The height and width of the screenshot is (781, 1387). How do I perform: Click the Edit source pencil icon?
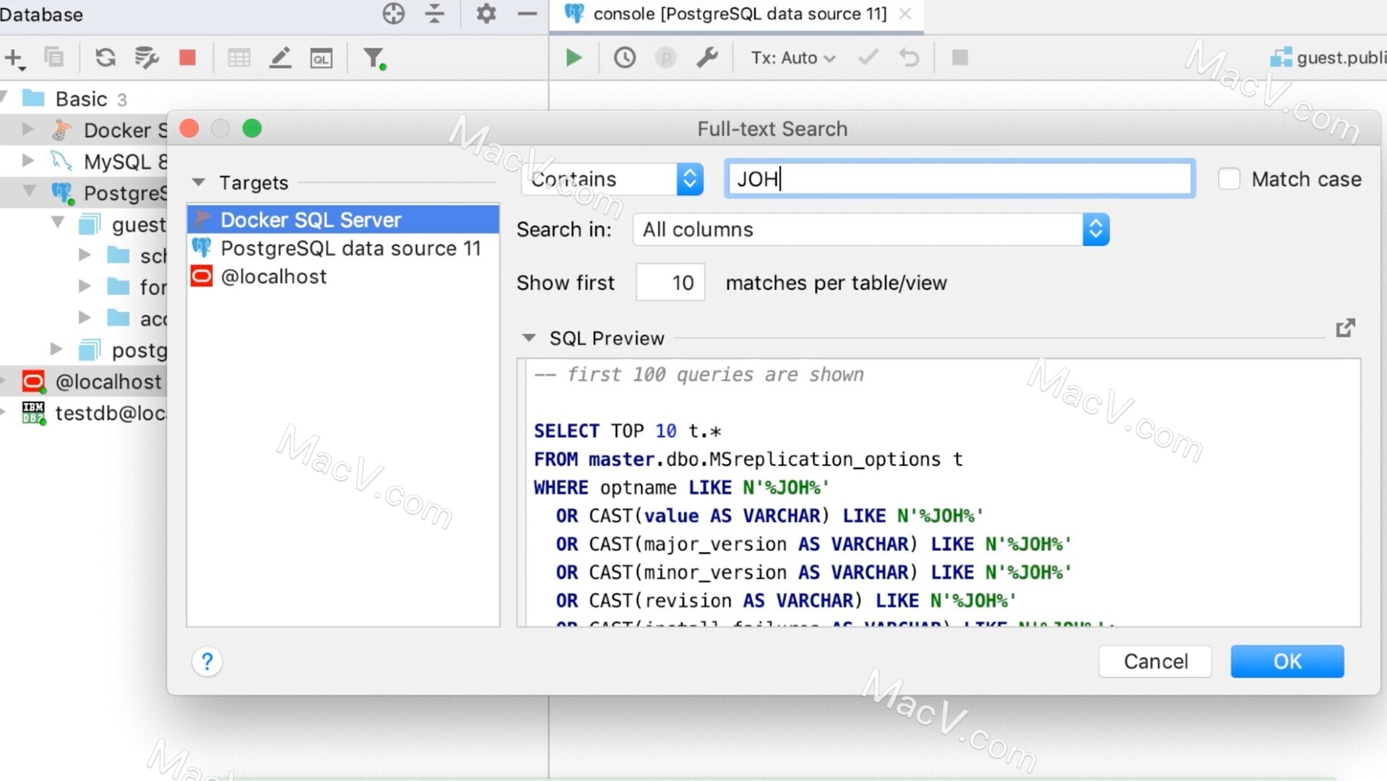[x=280, y=58]
